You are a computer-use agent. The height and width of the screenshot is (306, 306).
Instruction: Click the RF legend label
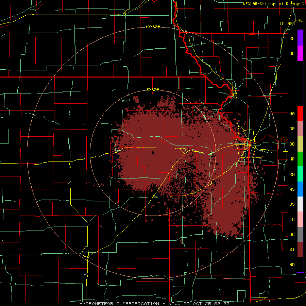[x=292, y=38]
